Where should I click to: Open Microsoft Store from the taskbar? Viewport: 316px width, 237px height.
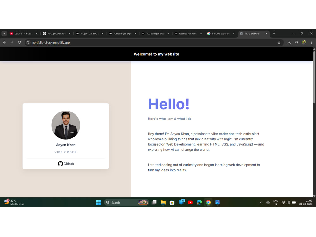(x=172, y=202)
